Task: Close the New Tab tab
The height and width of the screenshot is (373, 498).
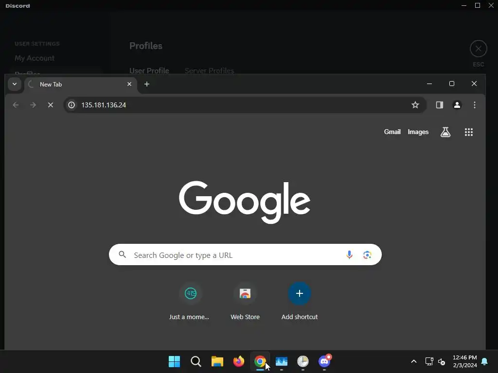Action: [x=129, y=84]
